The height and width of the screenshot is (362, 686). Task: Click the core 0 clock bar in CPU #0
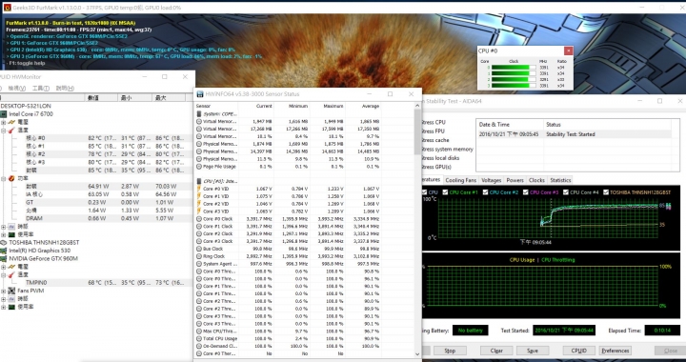[x=514, y=68]
